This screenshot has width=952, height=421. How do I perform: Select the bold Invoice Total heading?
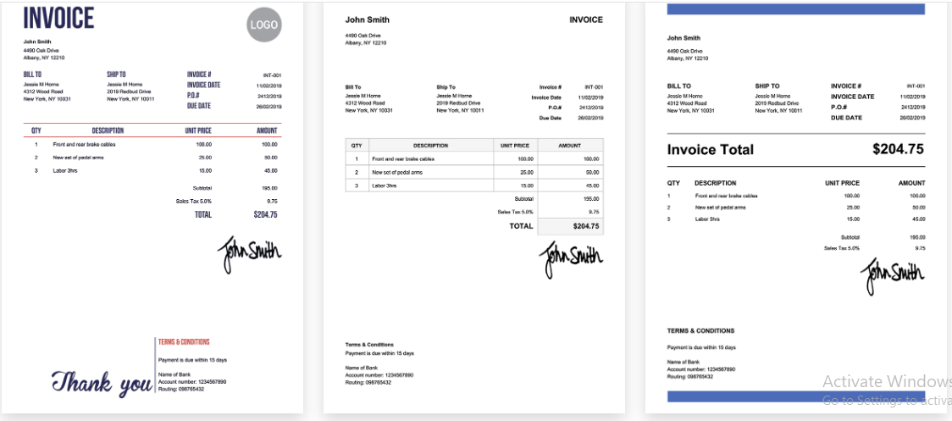(x=711, y=149)
